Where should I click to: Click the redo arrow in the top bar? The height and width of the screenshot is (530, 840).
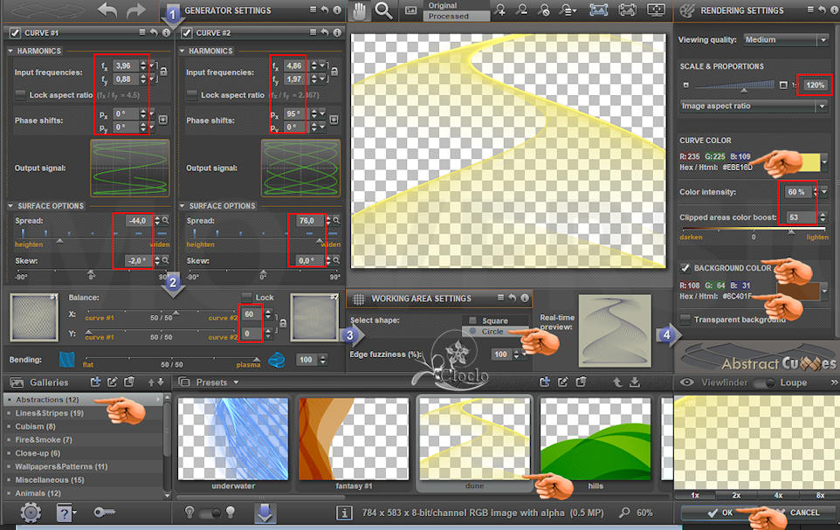[136, 11]
